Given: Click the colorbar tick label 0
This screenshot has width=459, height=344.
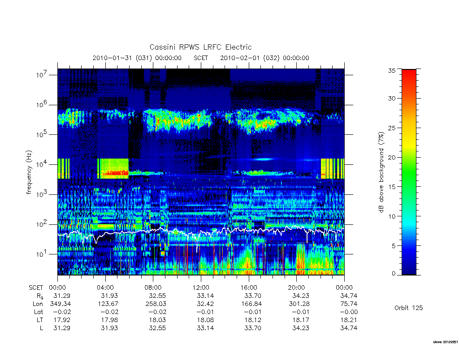Looking at the screenshot, I should 394,274.
